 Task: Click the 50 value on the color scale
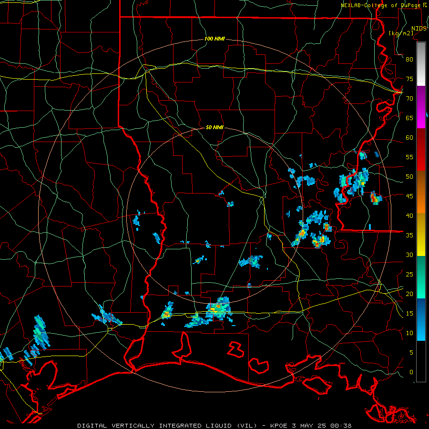[x=409, y=177]
